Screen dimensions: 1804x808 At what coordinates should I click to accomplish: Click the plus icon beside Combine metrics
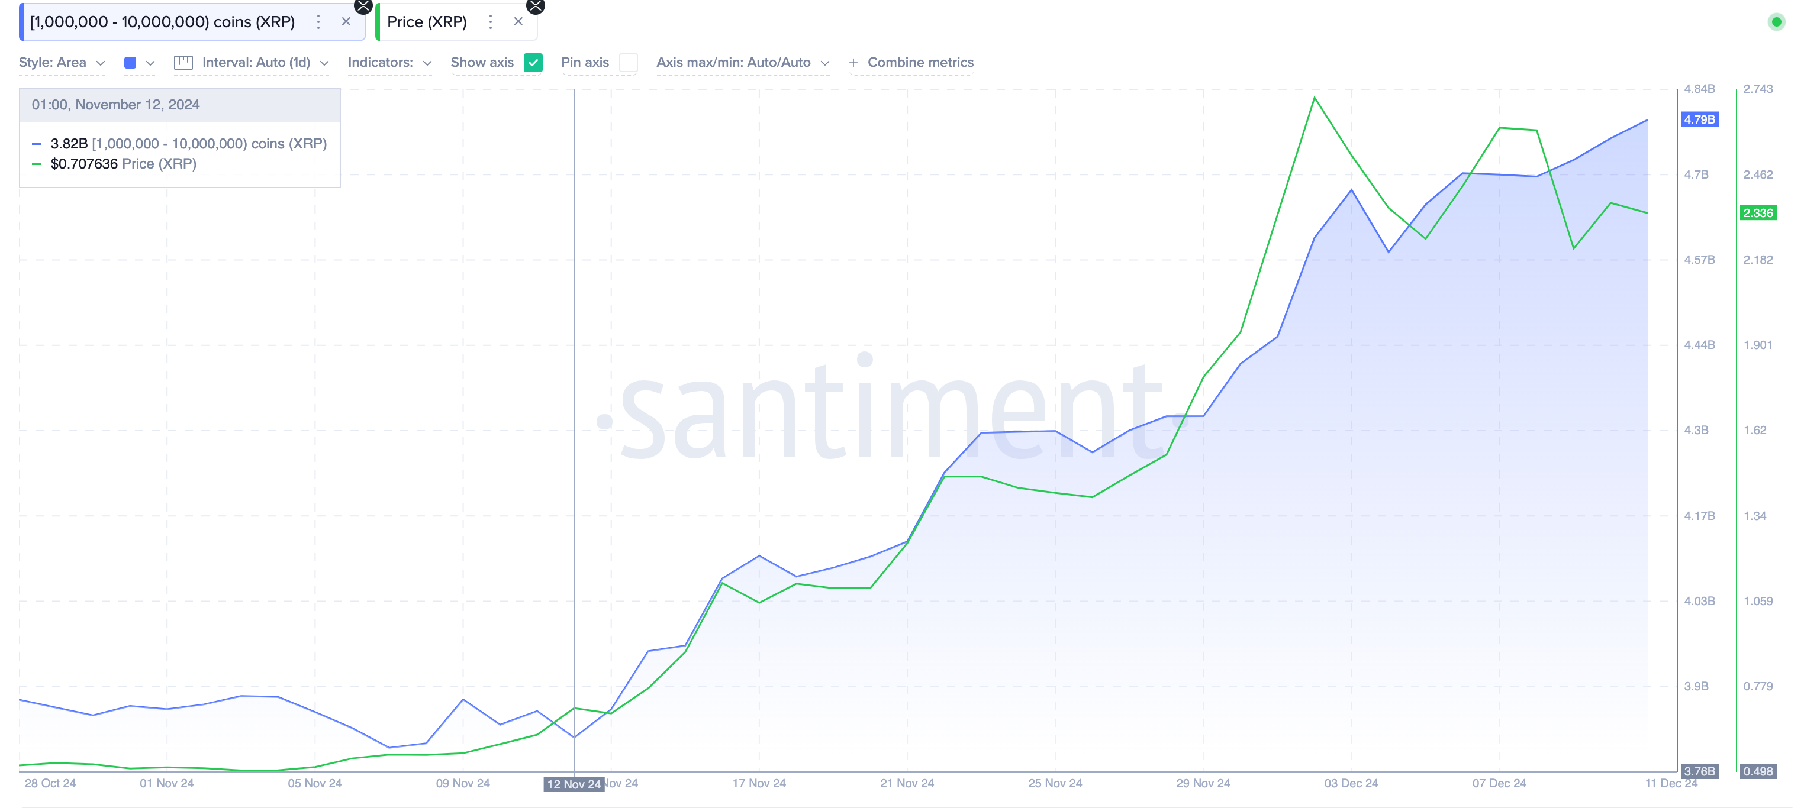853,63
